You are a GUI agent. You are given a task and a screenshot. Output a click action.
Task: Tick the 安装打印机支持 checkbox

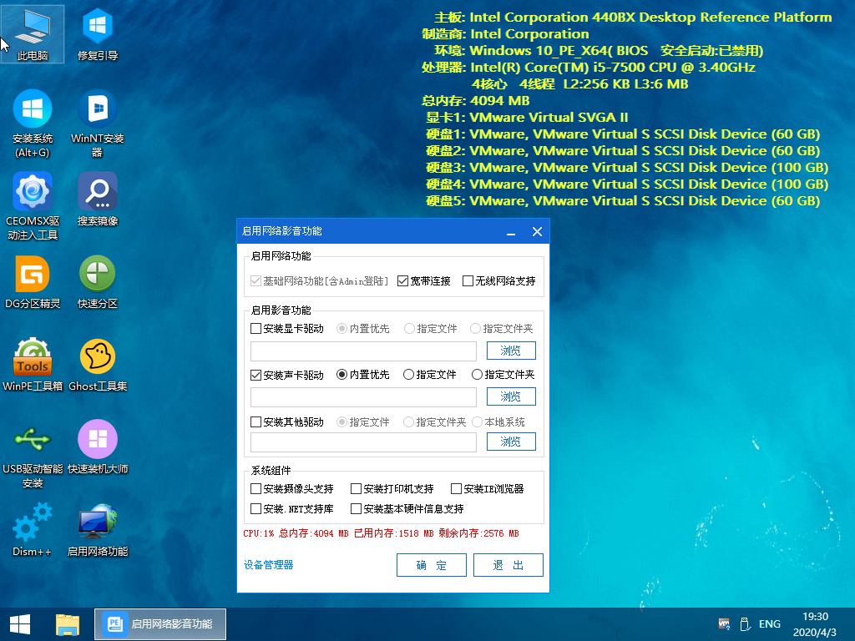click(356, 488)
